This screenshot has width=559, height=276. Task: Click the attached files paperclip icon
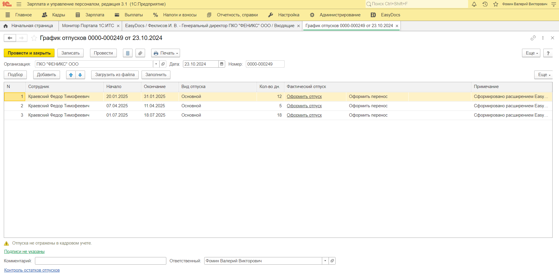point(140,53)
